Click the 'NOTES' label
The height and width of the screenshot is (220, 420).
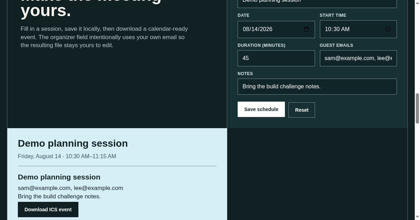click(245, 74)
